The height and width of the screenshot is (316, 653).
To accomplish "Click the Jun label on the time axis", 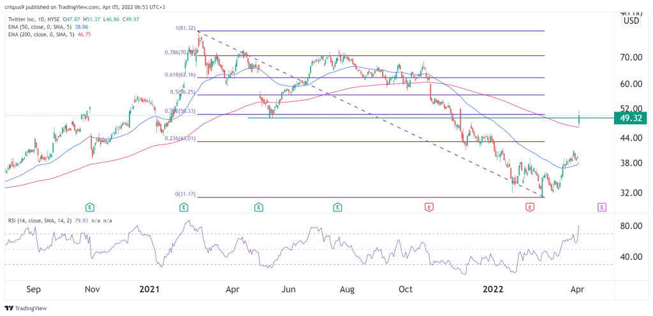I will tap(289, 289).
